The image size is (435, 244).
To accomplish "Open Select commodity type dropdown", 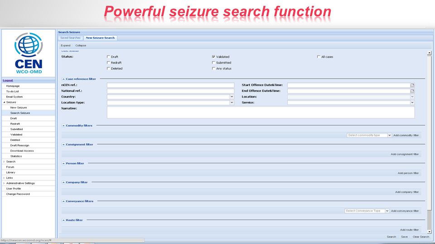I will point(389,135).
